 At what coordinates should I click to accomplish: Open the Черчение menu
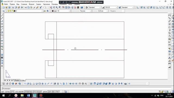46,4
